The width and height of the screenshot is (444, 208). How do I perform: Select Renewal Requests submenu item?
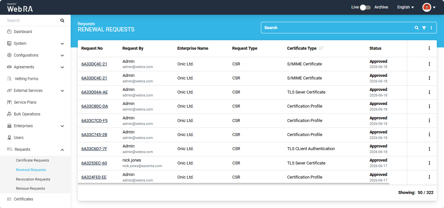click(31, 170)
